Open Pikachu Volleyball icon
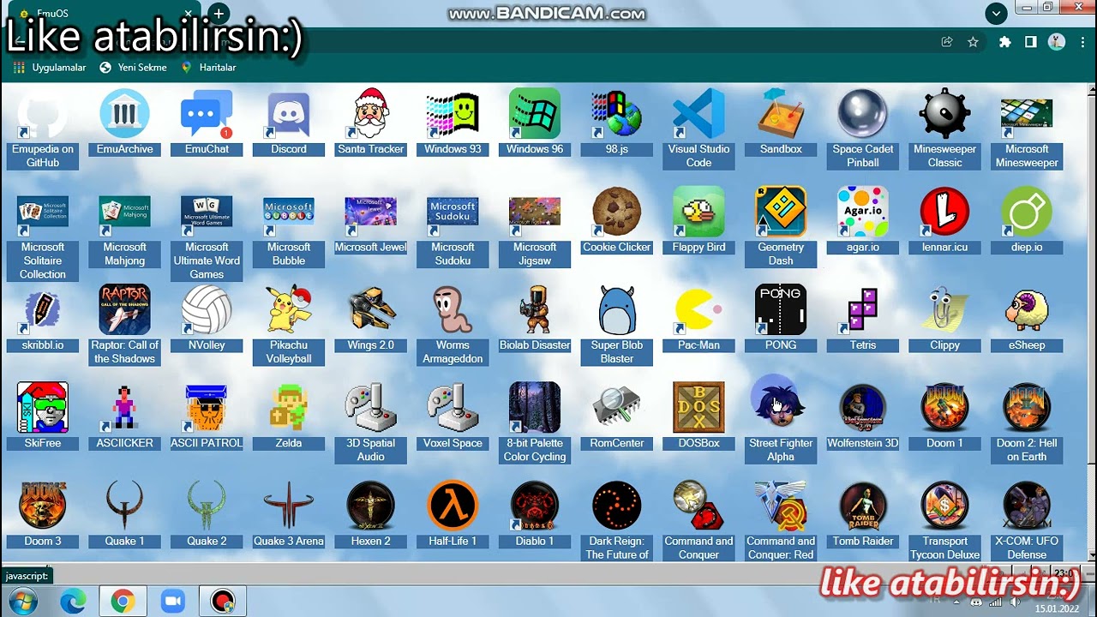The image size is (1097, 617). click(289, 309)
